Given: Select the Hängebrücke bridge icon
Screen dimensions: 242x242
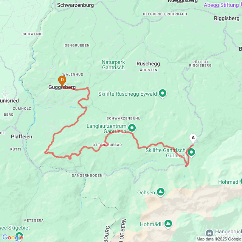Looking at the screenshot, I should tap(209, 233).
